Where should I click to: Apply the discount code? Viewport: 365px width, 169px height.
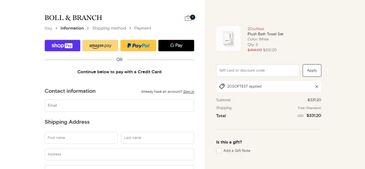coord(312,70)
